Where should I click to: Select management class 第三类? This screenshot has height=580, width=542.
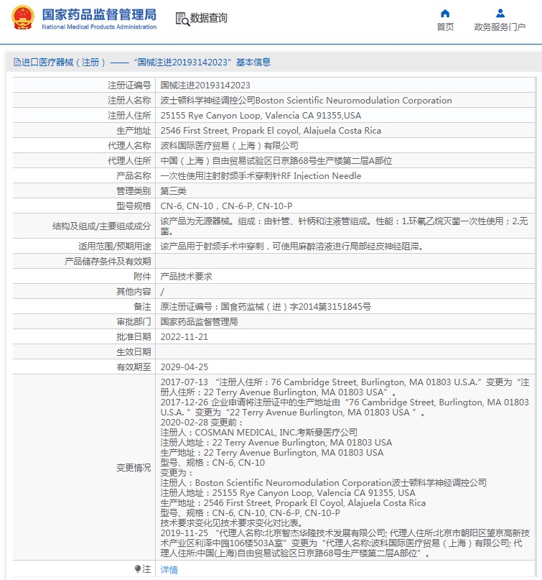click(173, 191)
